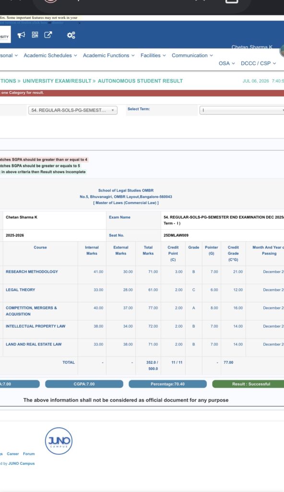Click seat number 25DMLAW009
The height and width of the screenshot is (492, 284).
point(176,235)
